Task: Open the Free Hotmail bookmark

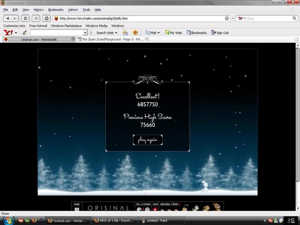Action: pyautogui.click(x=38, y=26)
